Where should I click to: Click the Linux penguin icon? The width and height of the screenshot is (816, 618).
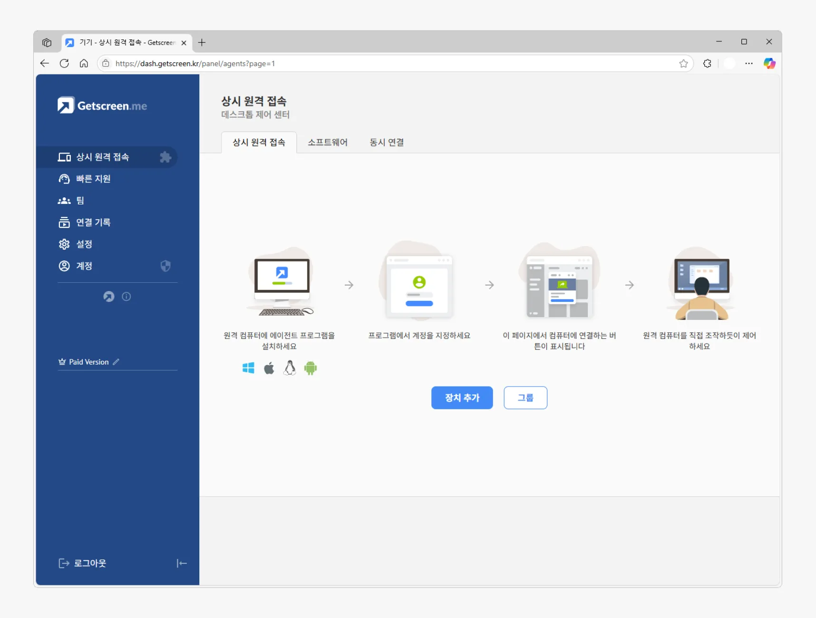tap(290, 368)
